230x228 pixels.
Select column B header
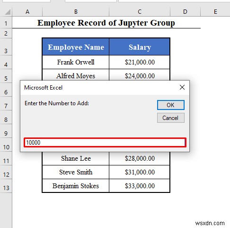click(x=76, y=12)
